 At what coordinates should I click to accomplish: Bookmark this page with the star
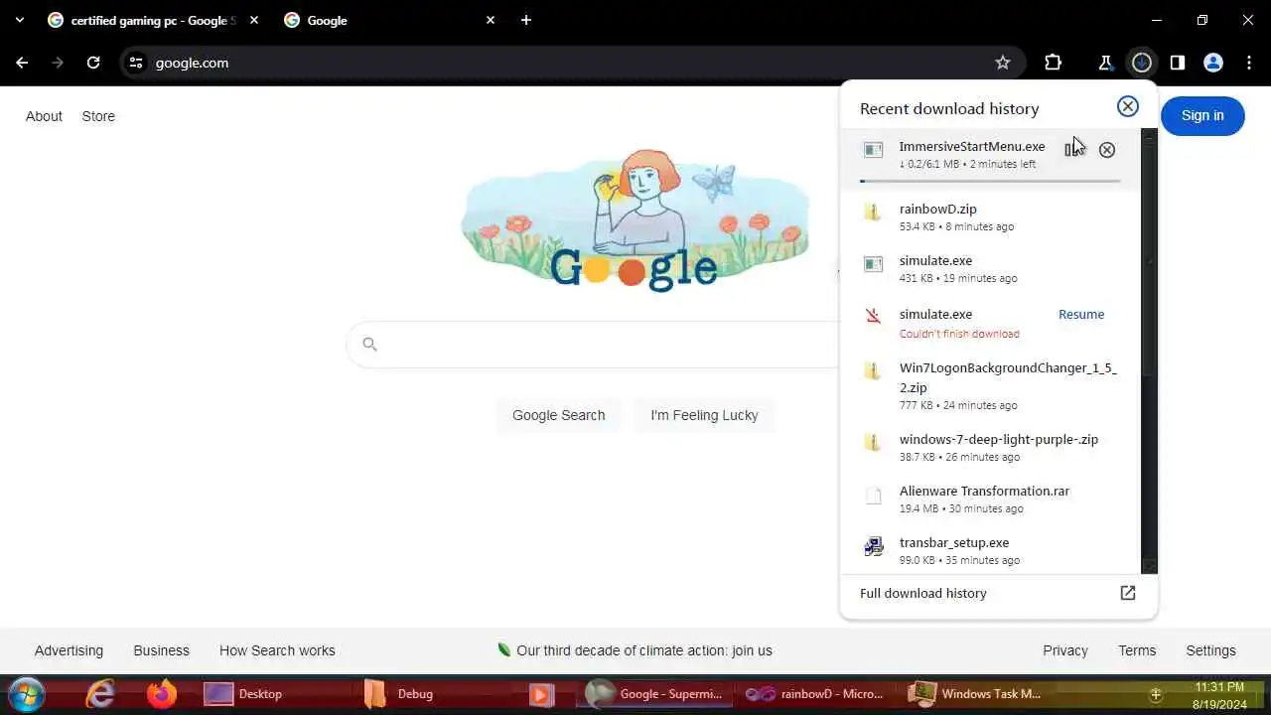point(1003,63)
